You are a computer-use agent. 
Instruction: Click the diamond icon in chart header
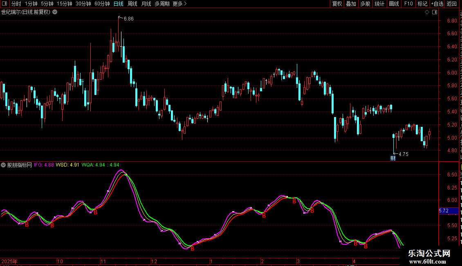[427, 12]
